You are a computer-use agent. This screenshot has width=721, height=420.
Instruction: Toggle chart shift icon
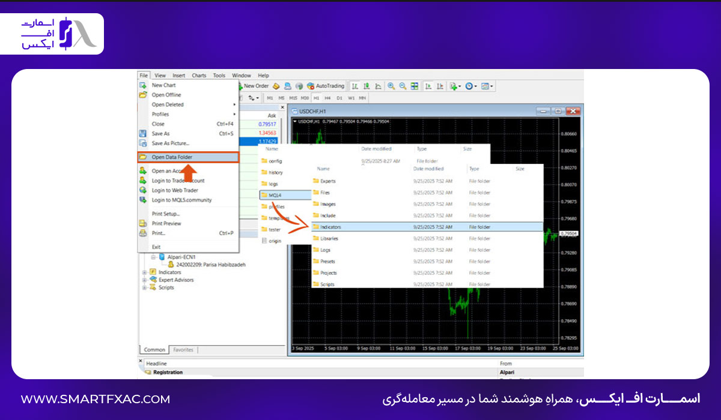440,86
